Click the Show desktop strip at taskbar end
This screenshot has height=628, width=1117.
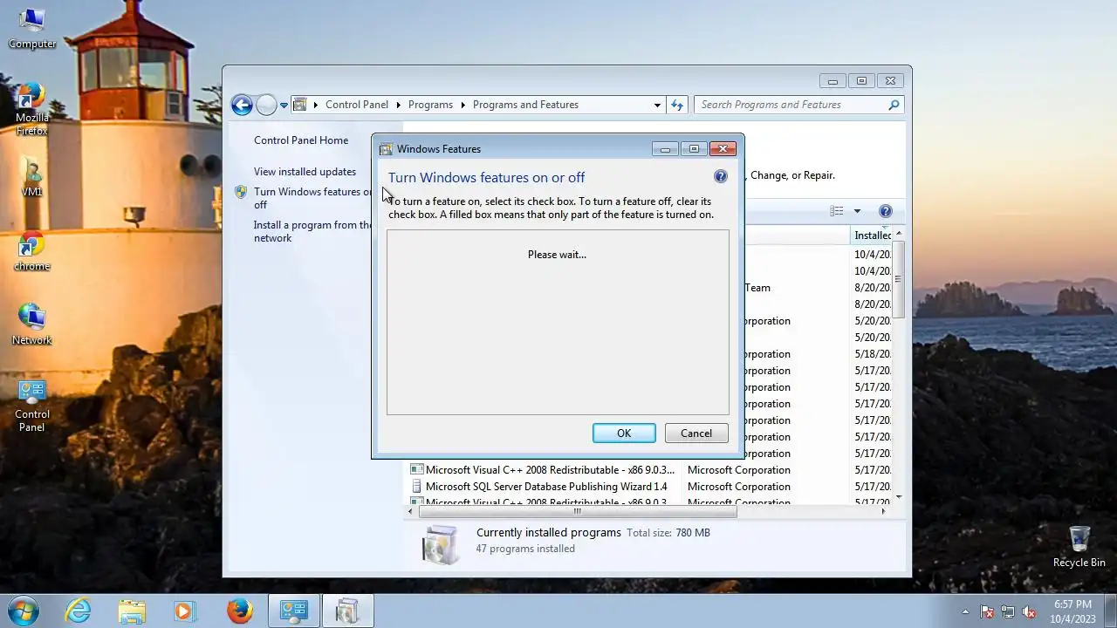[1110, 611]
